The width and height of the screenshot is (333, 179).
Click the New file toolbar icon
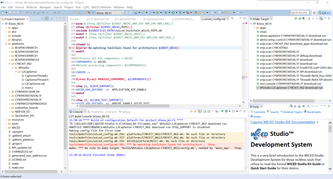[x=3, y=13]
